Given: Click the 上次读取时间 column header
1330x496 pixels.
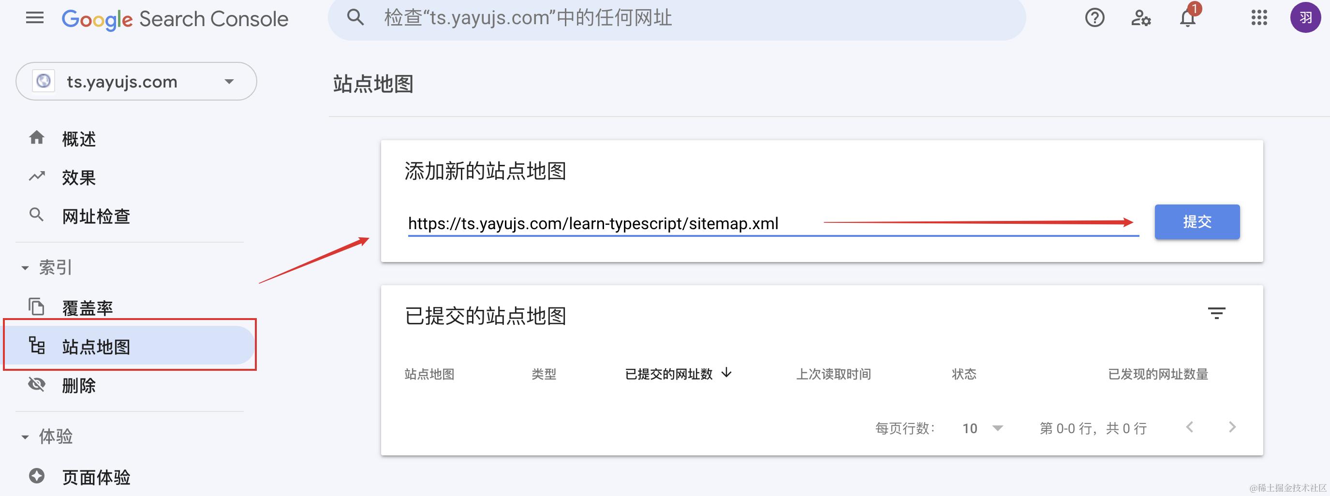Looking at the screenshot, I should (834, 374).
